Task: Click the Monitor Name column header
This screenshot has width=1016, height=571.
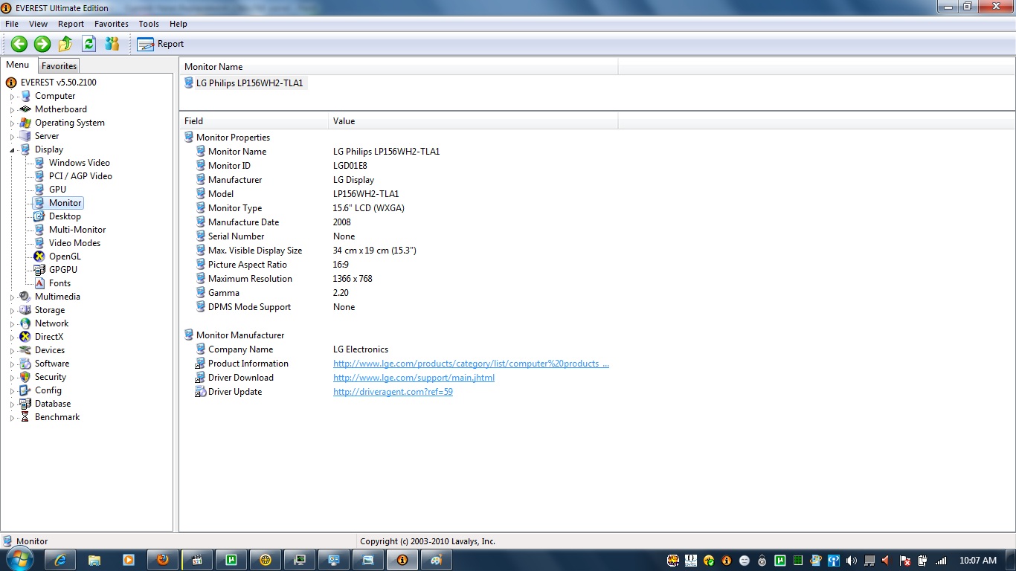Action: point(399,67)
